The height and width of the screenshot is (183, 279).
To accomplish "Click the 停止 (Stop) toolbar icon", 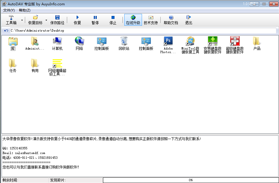I will click(x=113, y=18).
